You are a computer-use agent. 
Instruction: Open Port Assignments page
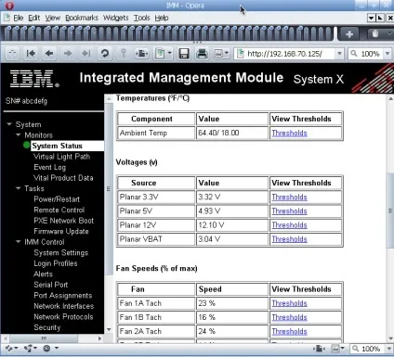click(x=63, y=296)
